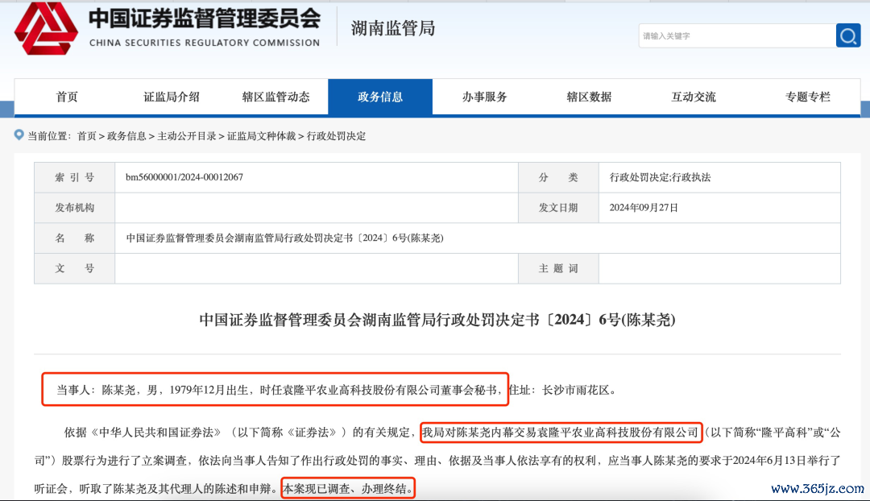The height and width of the screenshot is (501, 870).
Task: Click the red CSRC logo emblem
Action: coord(46,29)
